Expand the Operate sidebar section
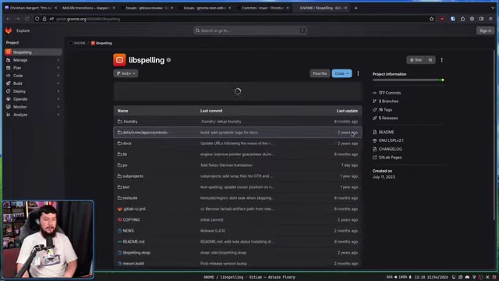The width and height of the screenshot is (499, 281). click(x=34, y=99)
